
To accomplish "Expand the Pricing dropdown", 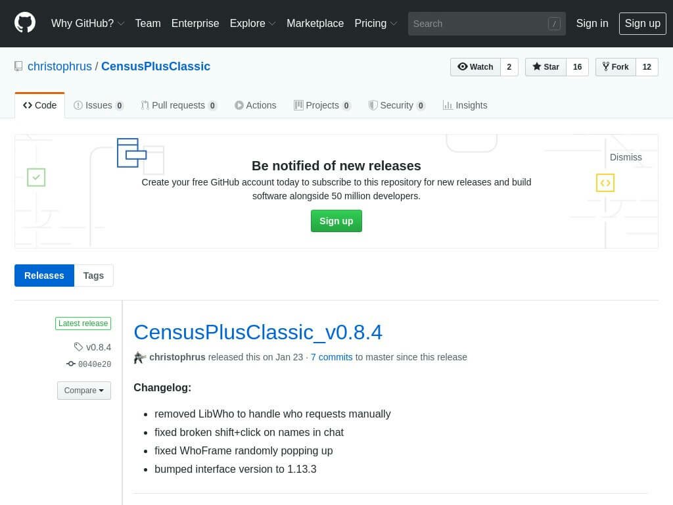I will 375,23.
